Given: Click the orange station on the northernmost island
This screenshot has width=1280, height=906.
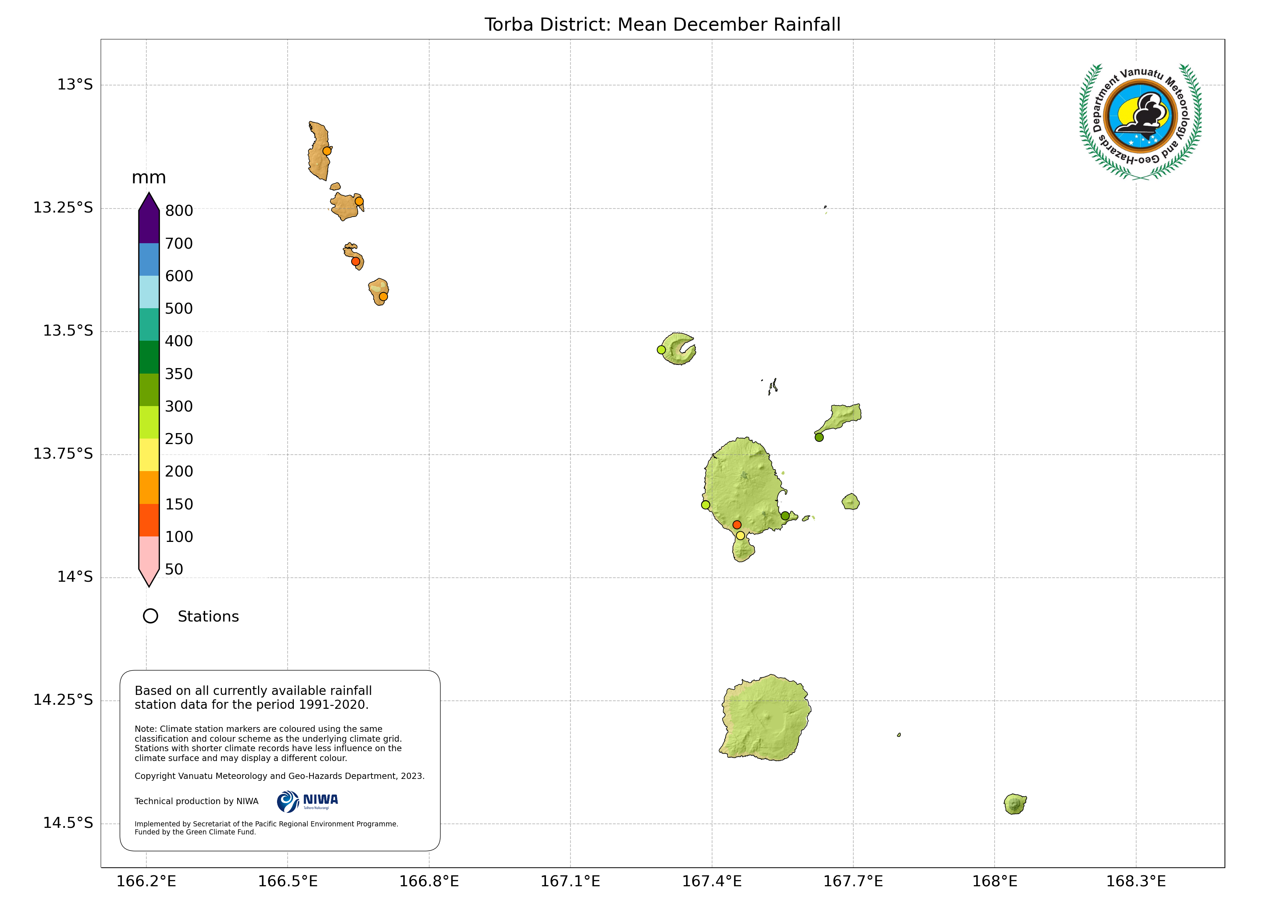Looking at the screenshot, I should pyautogui.click(x=327, y=151).
